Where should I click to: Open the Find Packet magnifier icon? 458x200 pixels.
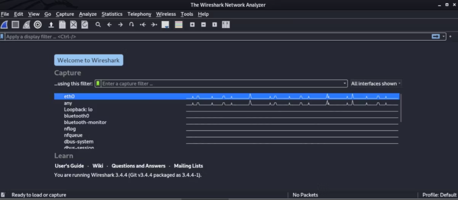pos(98,25)
